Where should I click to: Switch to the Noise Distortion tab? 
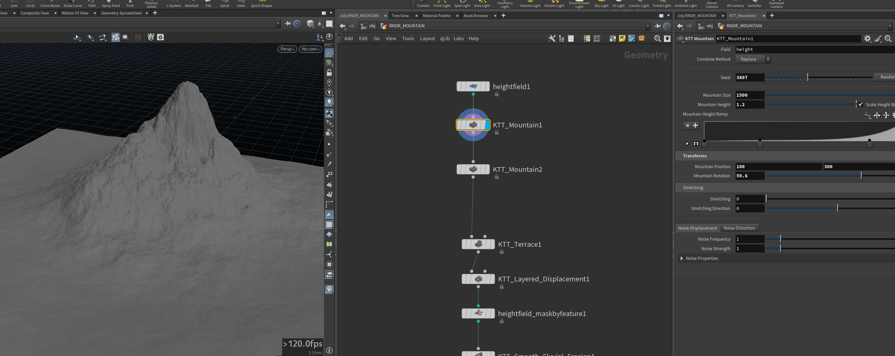[x=739, y=228]
